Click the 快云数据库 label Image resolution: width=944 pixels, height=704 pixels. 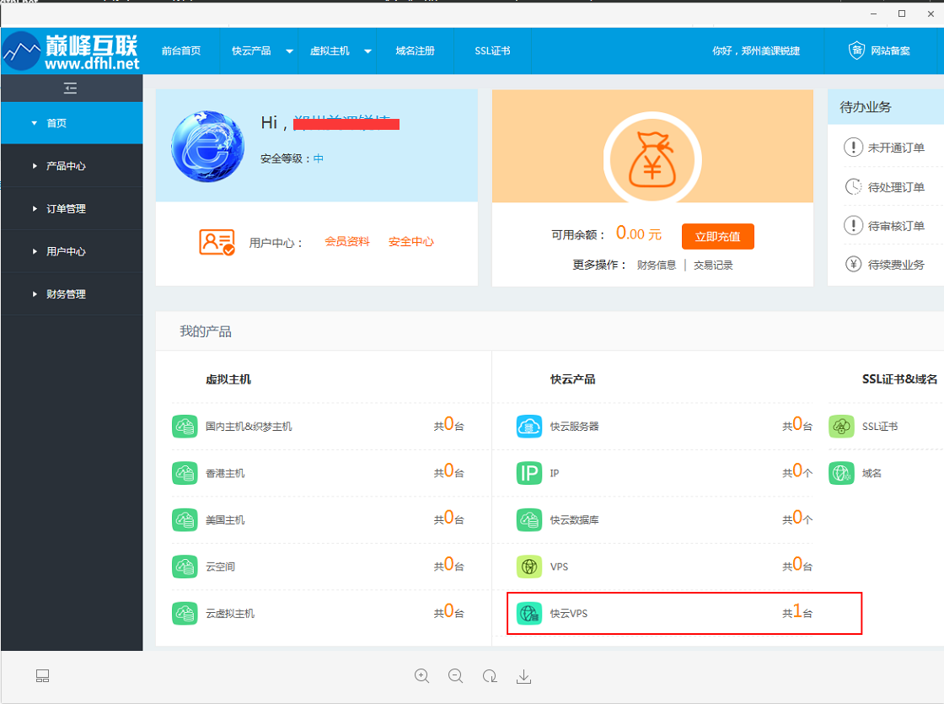(574, 519)
